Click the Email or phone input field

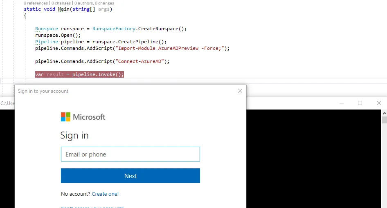[x=130, y=154]
